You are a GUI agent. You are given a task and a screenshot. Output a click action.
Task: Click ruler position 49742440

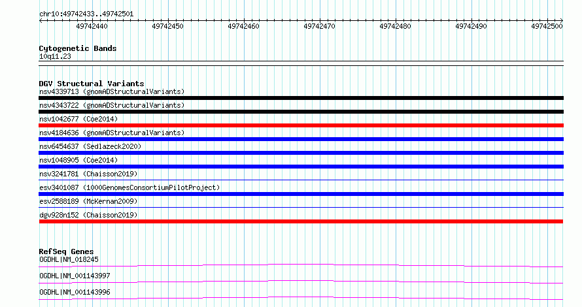[x=92, y=26]
